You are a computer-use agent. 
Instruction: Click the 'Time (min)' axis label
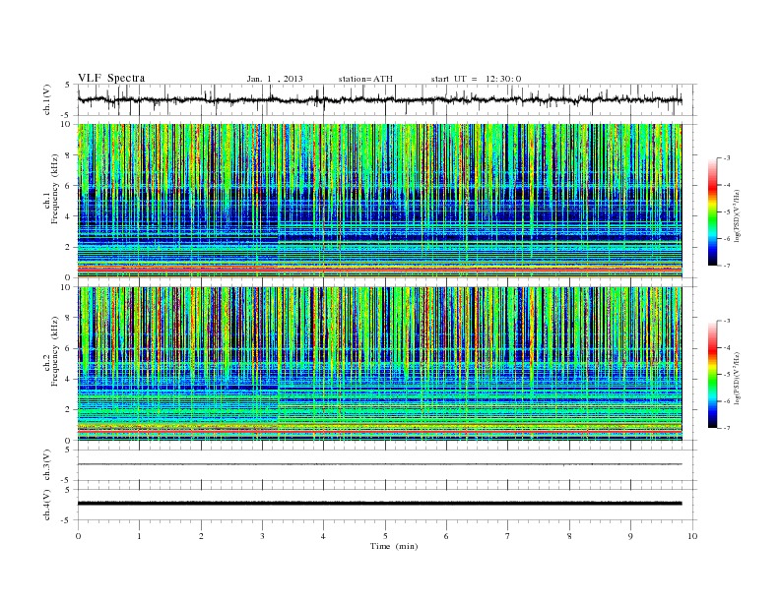(x=394, y=546)
